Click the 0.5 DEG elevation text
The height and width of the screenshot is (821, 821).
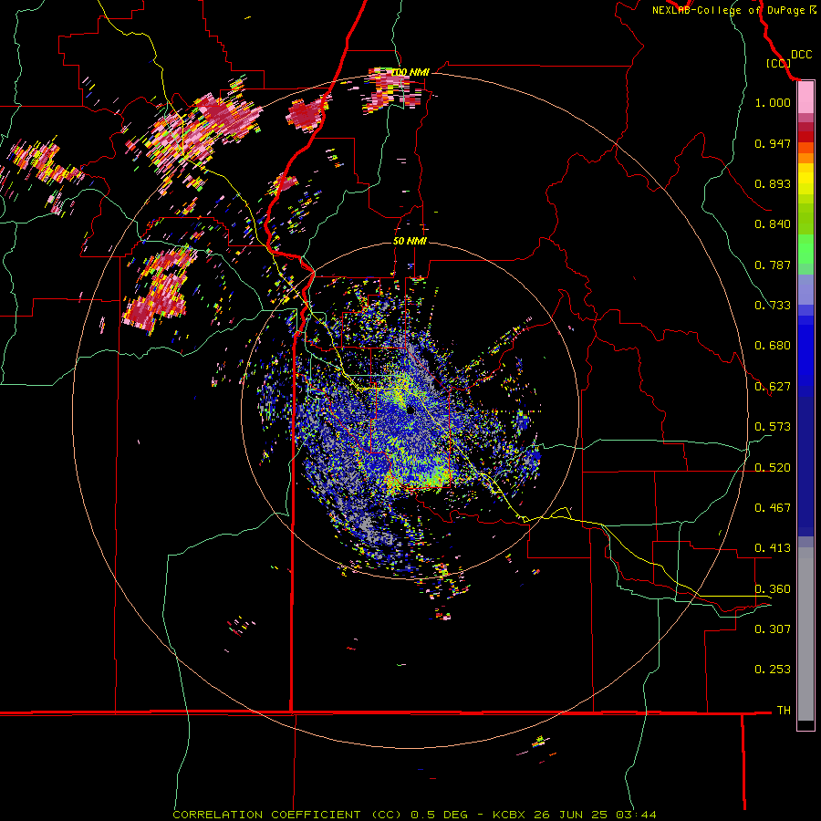[439, 815]
